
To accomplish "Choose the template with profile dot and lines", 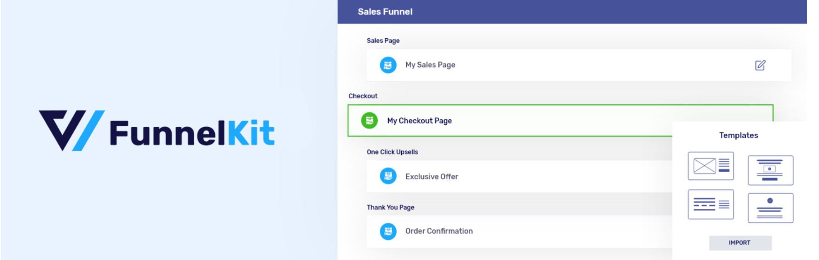I will (770, 208).
